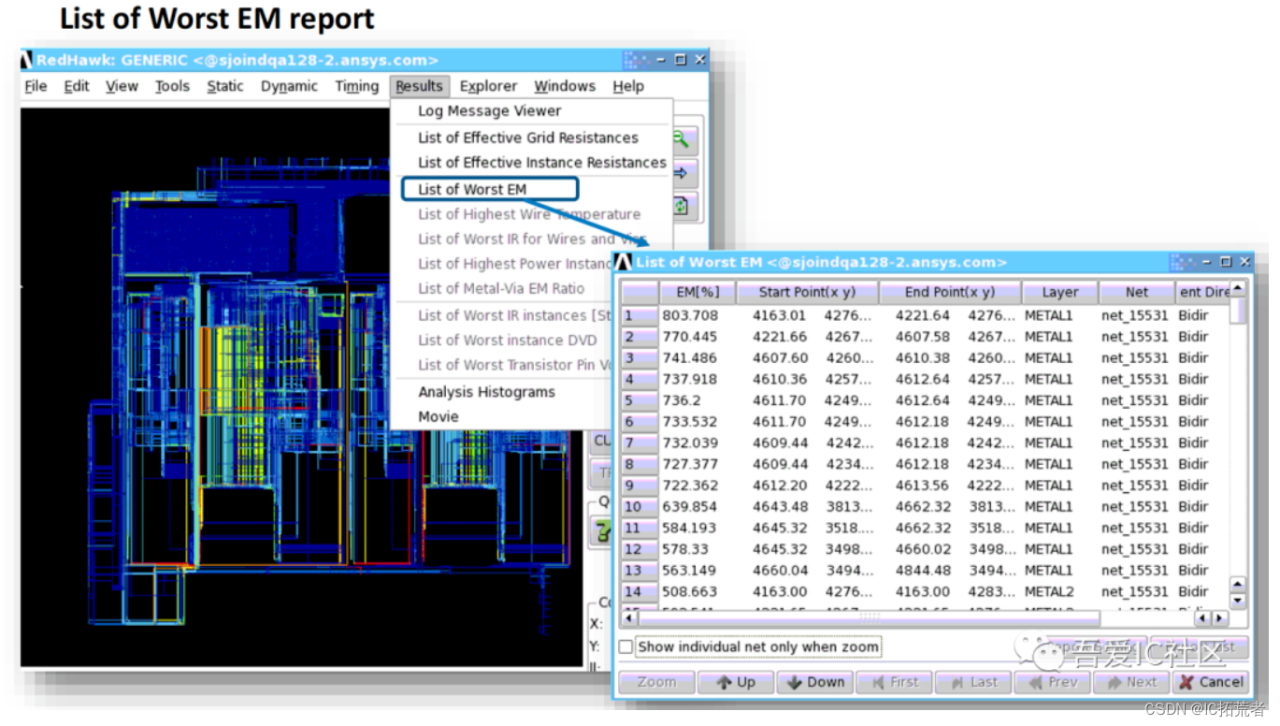Click the Start Point(x y) column header
Image resolution: width=1280 pixels, height=726 pixels.
tap(807, 292)
